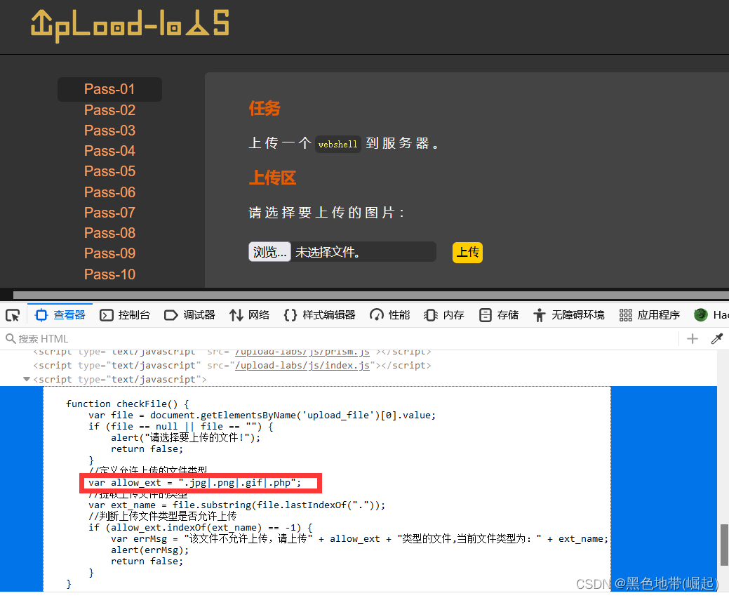
Task: Click the yellow 上传 upload button
Action: 467,253
